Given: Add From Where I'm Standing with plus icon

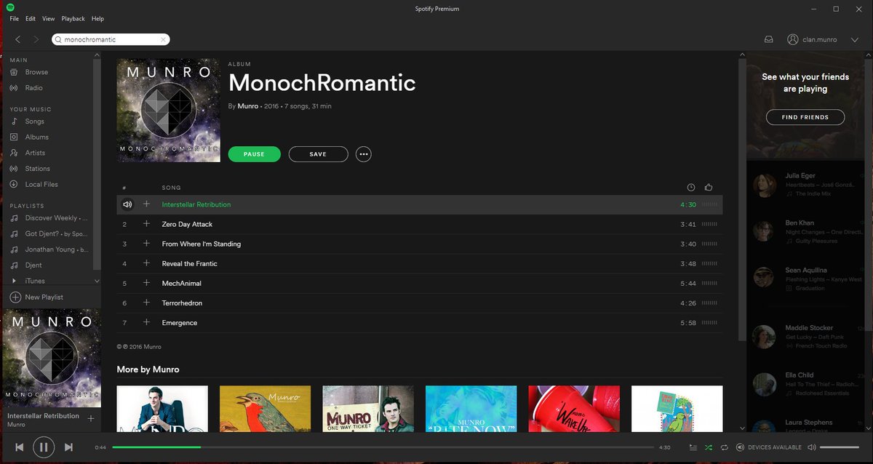Looking at the screenshot, I should (x=146, y=244).
